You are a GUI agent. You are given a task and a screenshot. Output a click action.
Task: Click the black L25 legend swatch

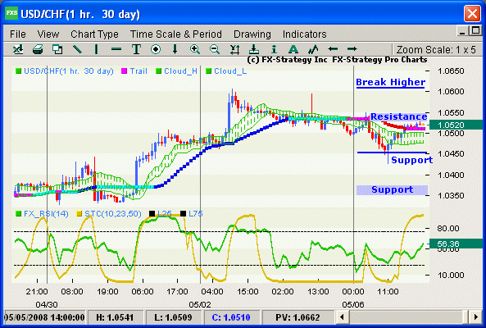tap(152, 213)
